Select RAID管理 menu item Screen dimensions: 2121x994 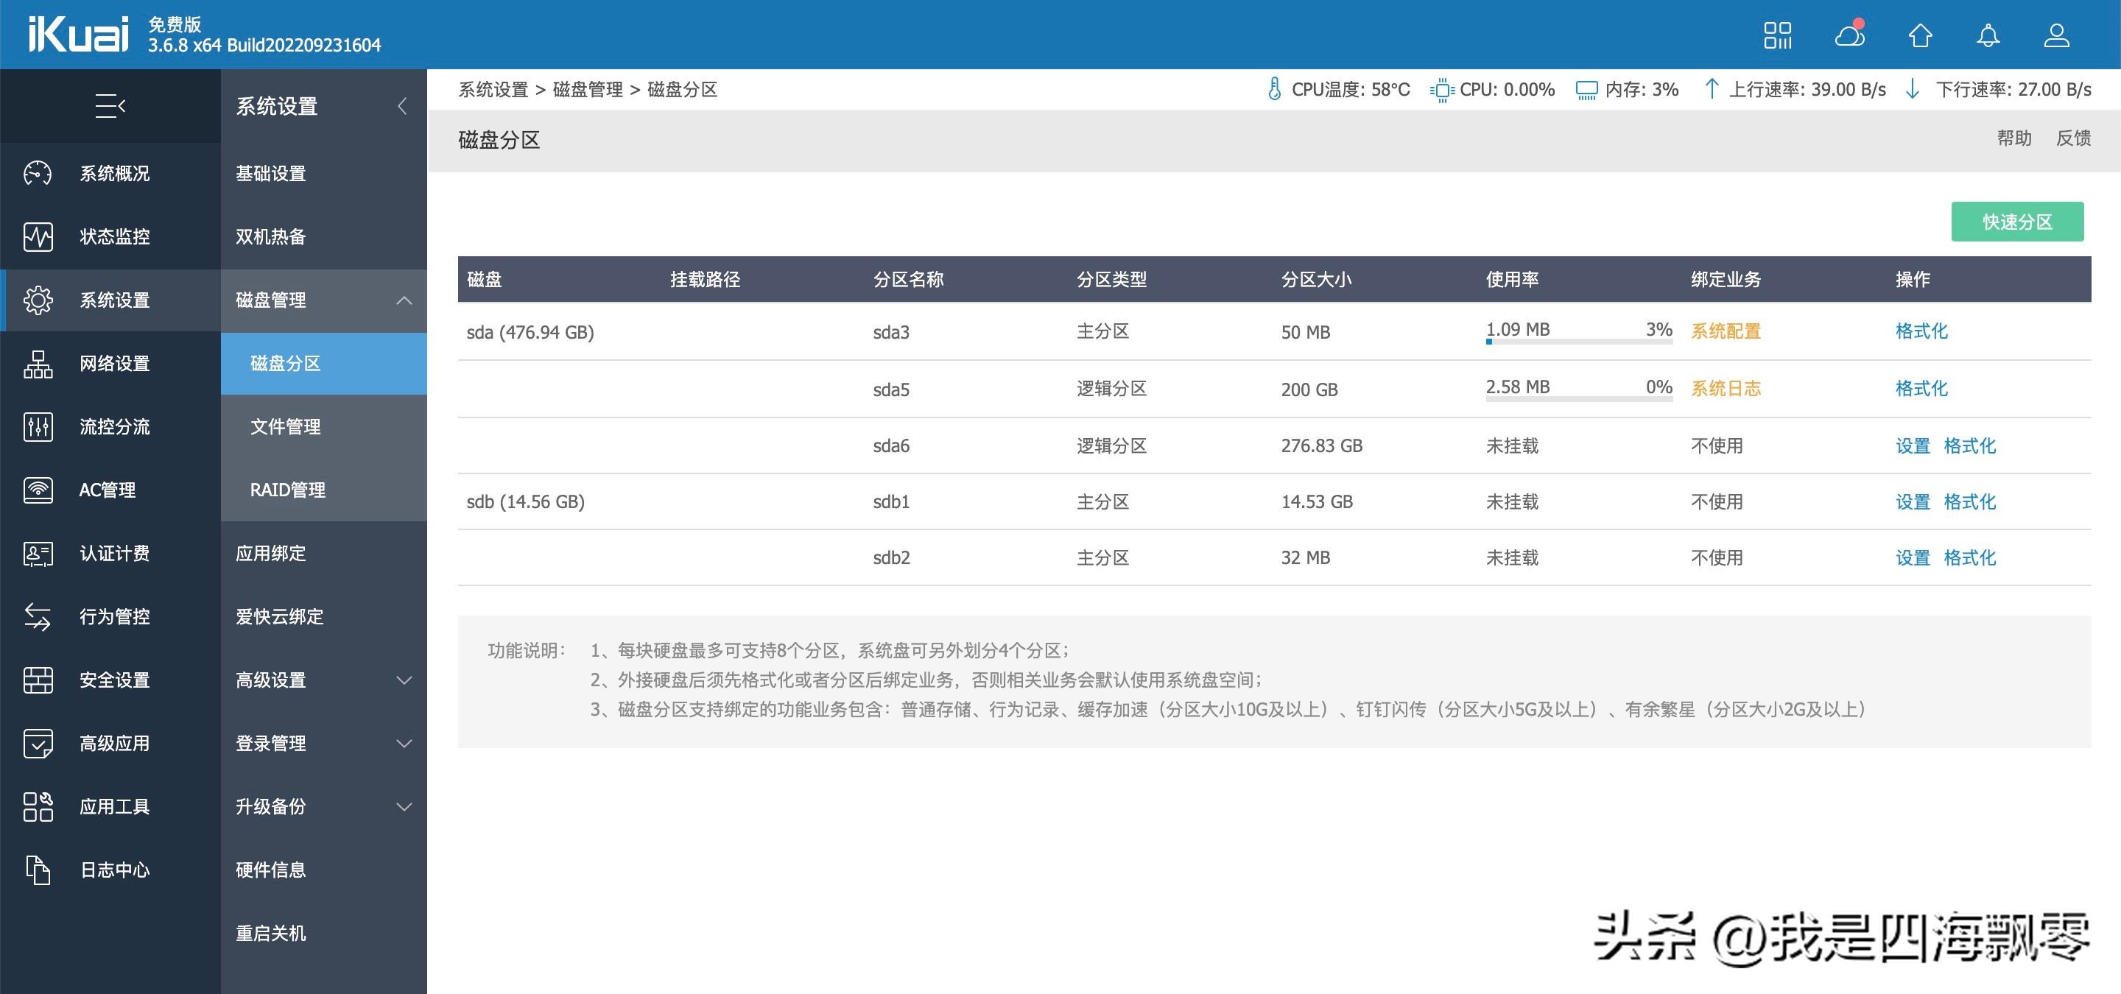point(287,490)
